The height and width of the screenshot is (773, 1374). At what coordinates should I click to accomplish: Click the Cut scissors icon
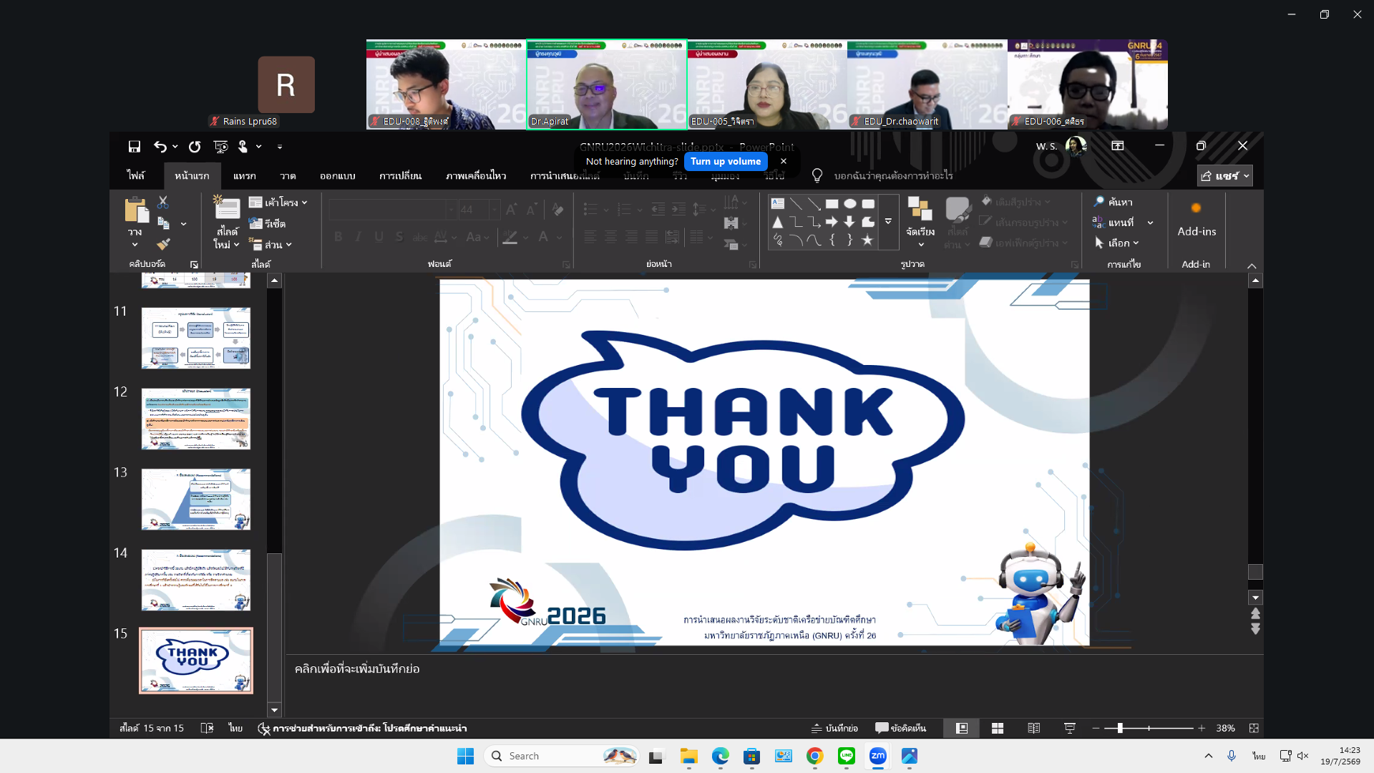[x=163, y=203]
